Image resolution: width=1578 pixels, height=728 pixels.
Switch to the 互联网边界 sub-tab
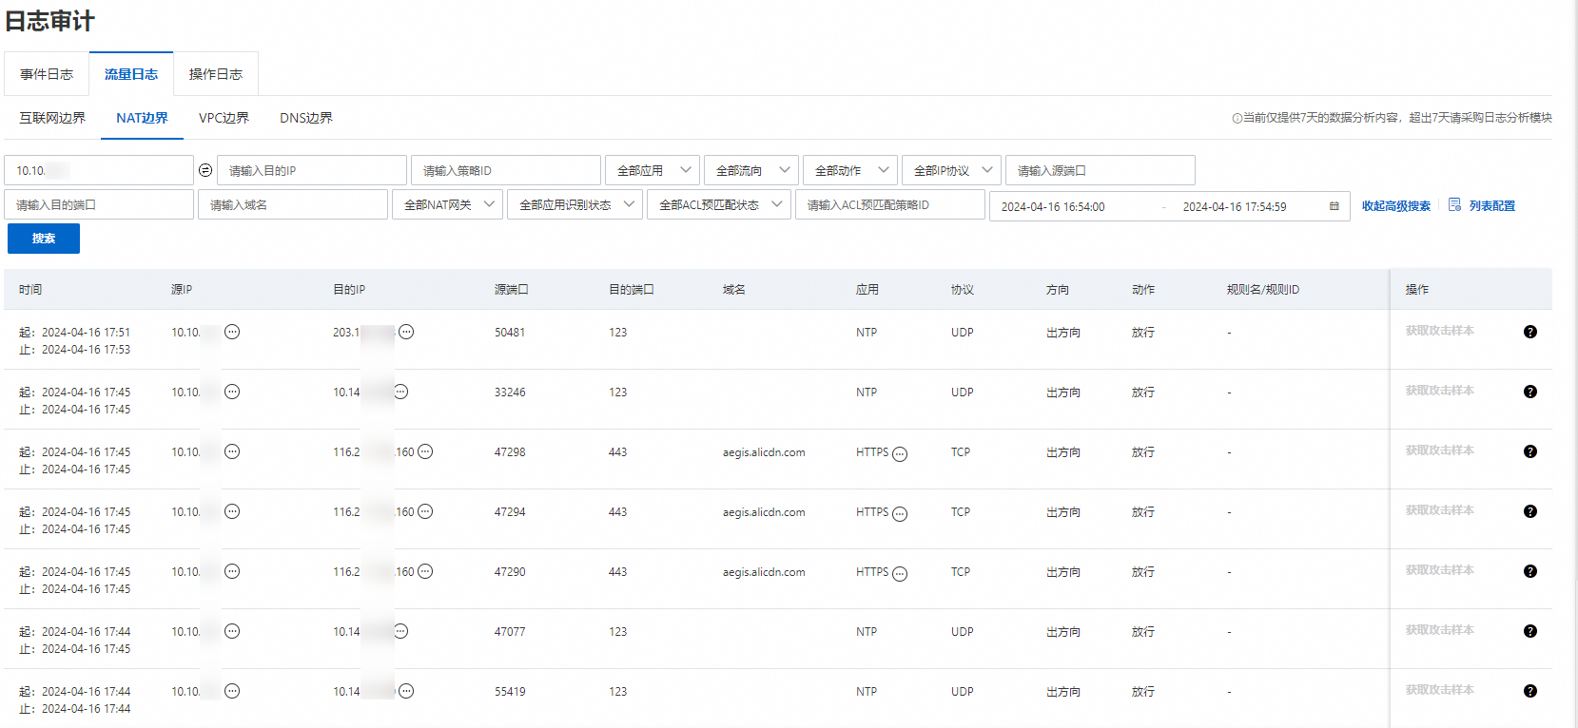(x=52, y=118)
